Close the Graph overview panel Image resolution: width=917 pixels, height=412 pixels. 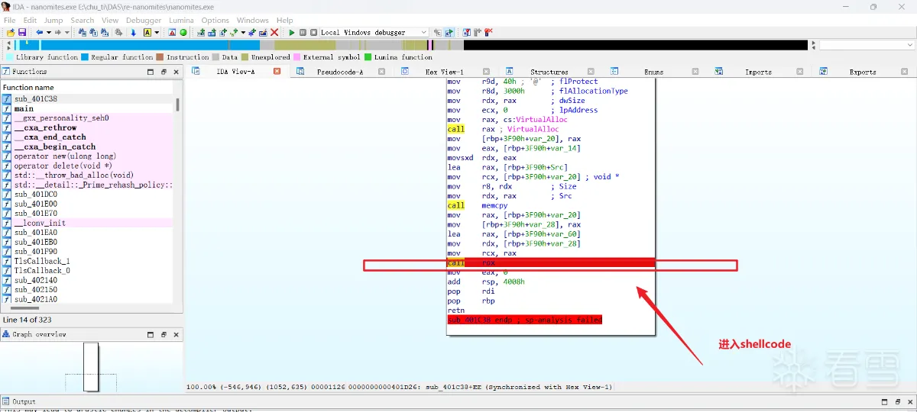[177, 334]
